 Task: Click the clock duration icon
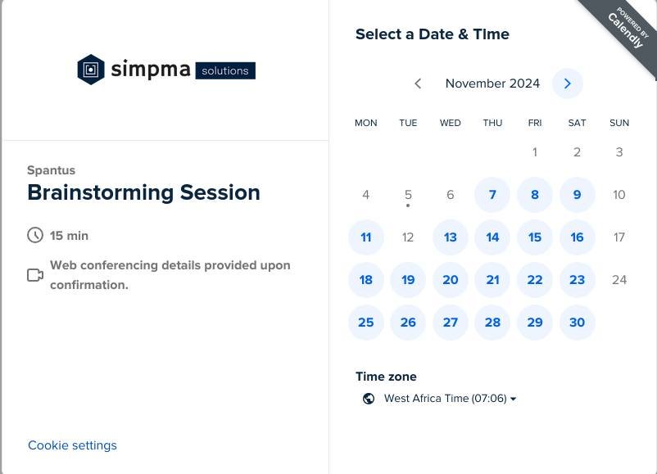[35, 236]
